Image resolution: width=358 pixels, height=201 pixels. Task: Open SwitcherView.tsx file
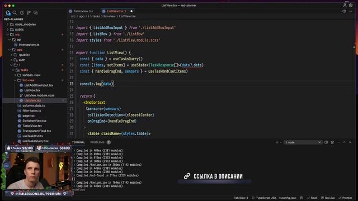tap(34, 121)
